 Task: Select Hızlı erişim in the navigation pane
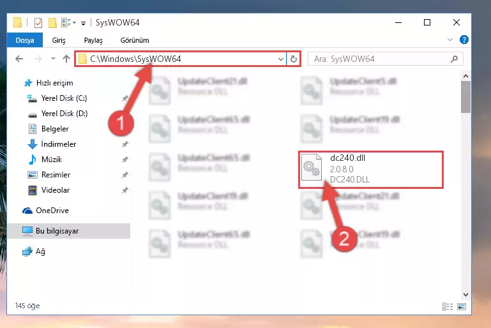point(54,82)
